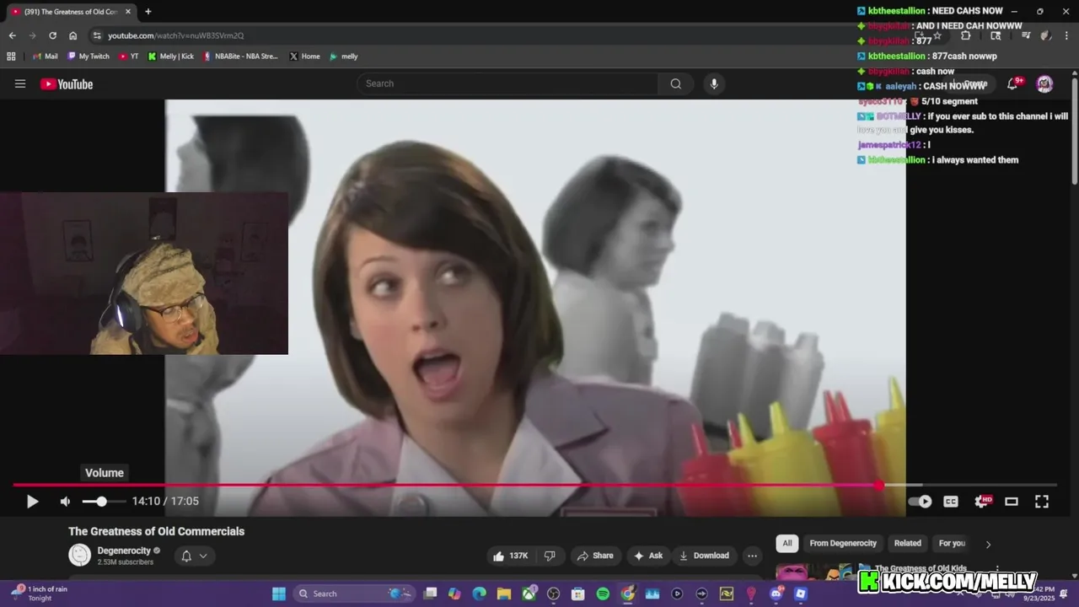Viewport: 1079px width, 607px height.
Task: Play the paused video
Action: pos(32,502)
